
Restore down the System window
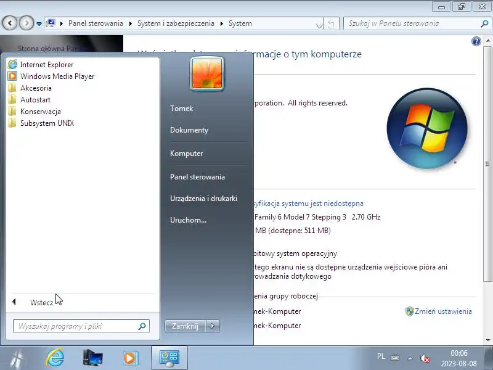tap(461, 7)
